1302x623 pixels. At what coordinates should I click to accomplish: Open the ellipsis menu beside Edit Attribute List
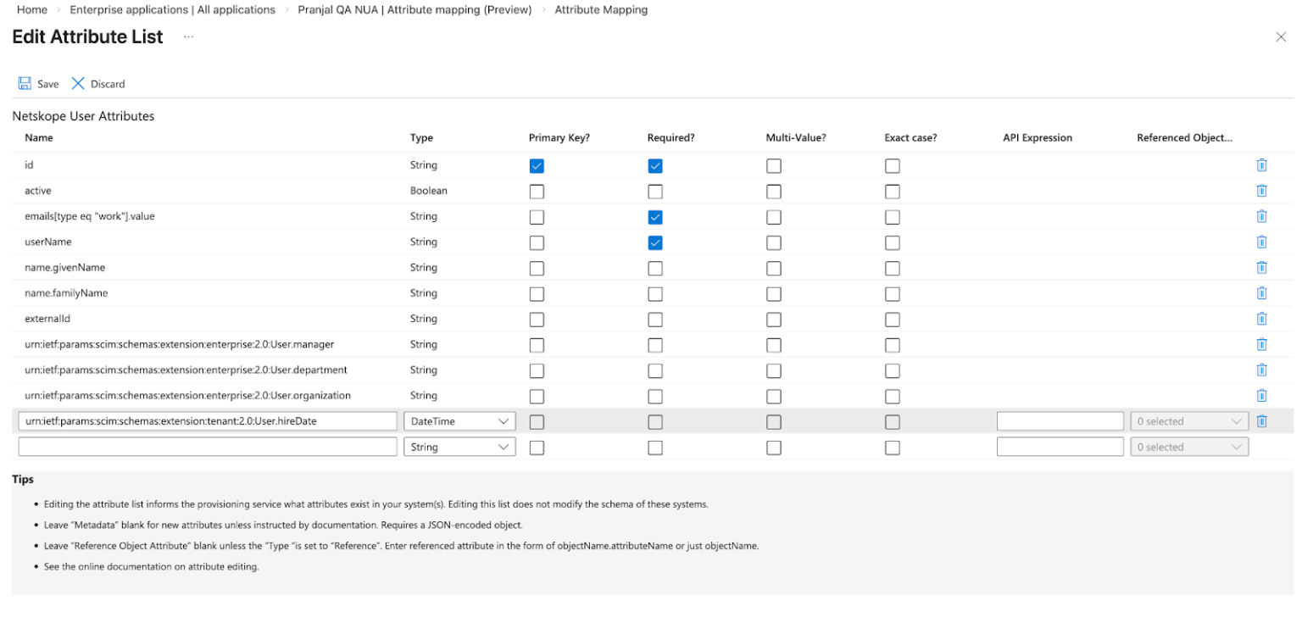(x=188, y=37)
